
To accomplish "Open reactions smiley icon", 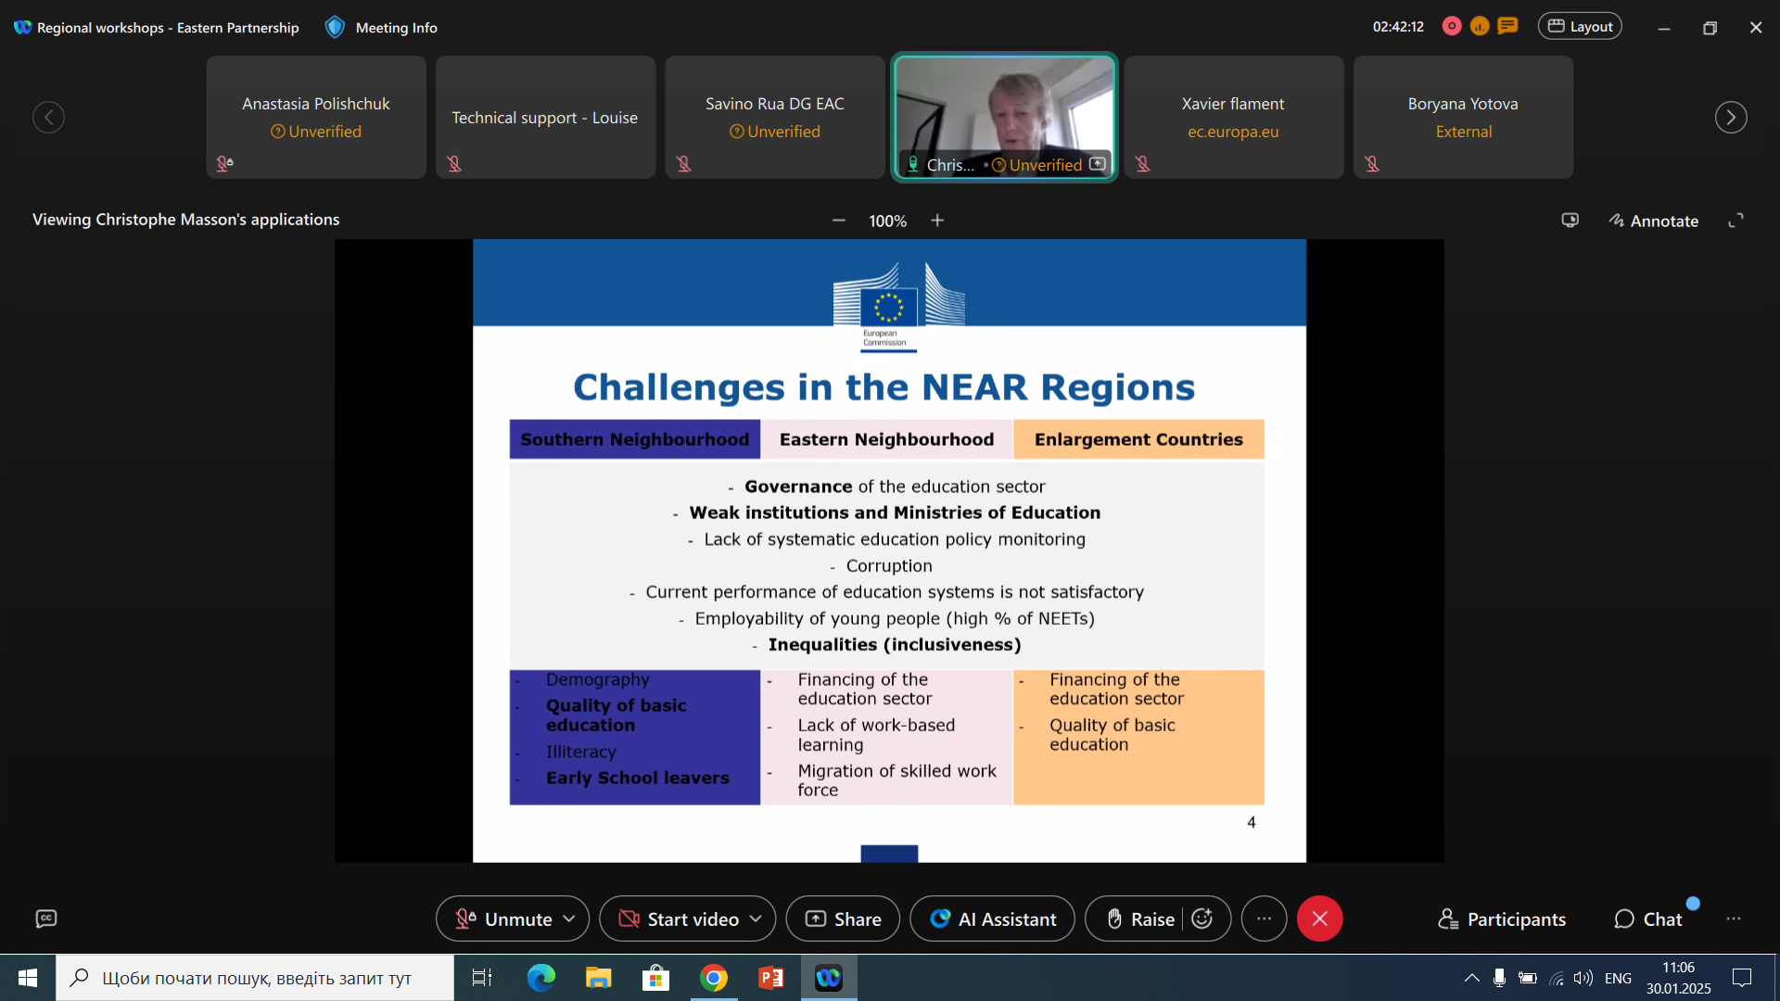I will [1202, 919].
